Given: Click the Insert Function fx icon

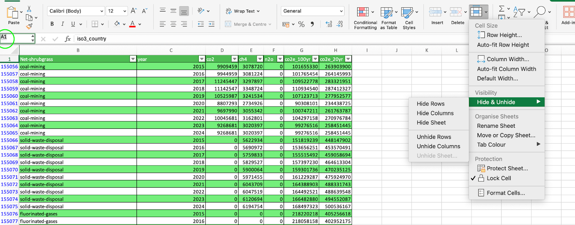Looking at the screenshot, I should [x=67, y=39].
